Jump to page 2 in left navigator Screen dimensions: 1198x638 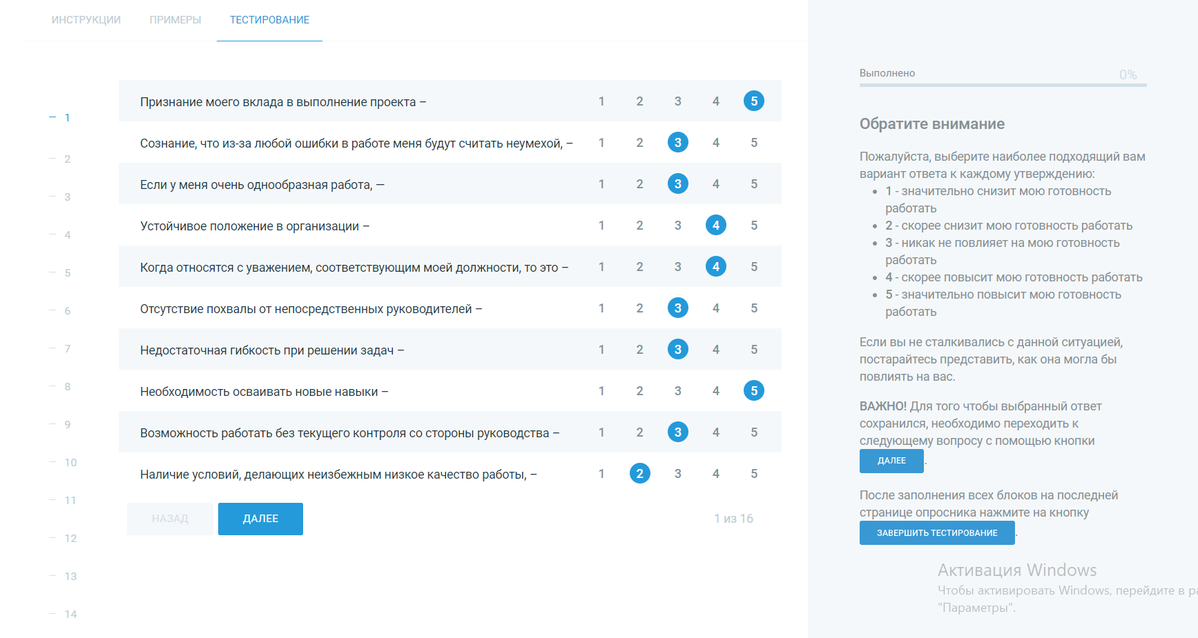coord(67,159)
